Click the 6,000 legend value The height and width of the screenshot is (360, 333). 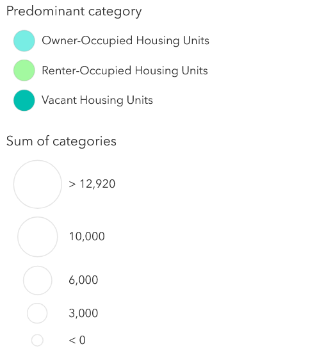pyautogui.click(x=83, y=280)
